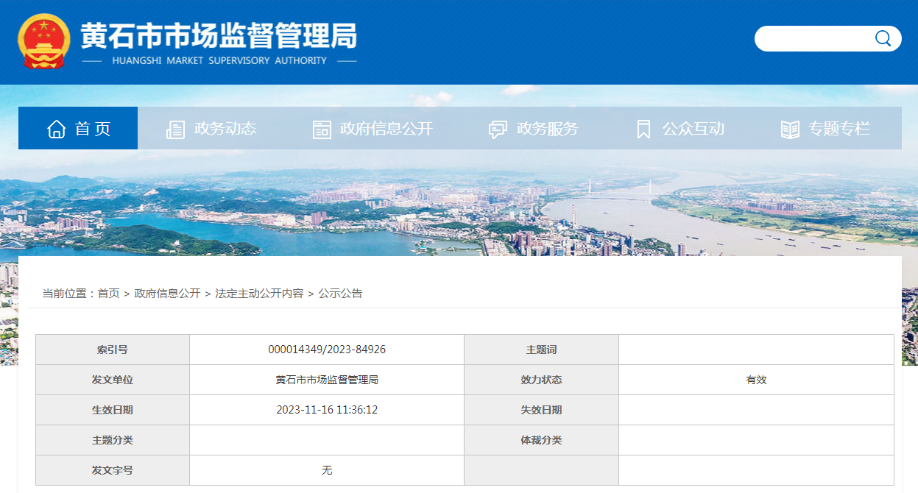Image resolution: width=918 pixels, height=493 pixels.
Task: Select date value 2023-11-16 11:36:12
Action: pos(327,410)
